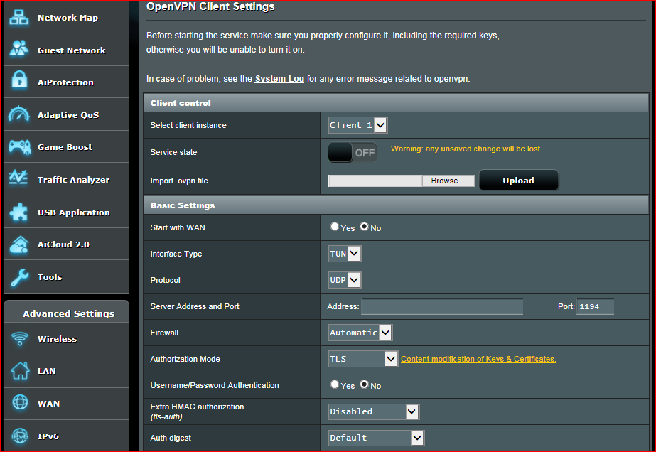Viewport: 656px width, 452px height.
Task: Click the Client control section header
Action: tap(396, 103)
